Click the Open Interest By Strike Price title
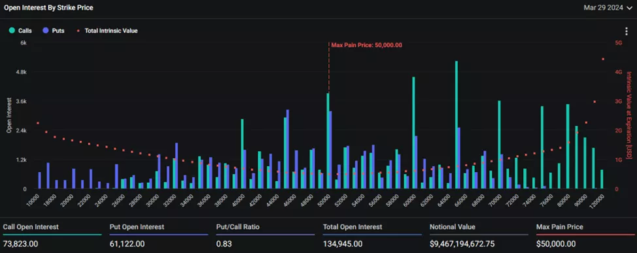The width and height of the screenshot is (637, 253). (x=49, y=8)
